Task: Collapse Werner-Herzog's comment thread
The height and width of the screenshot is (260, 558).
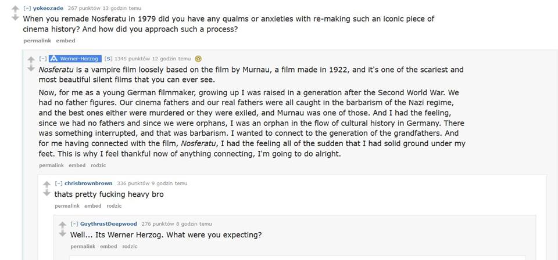Action: coord(42,59)
